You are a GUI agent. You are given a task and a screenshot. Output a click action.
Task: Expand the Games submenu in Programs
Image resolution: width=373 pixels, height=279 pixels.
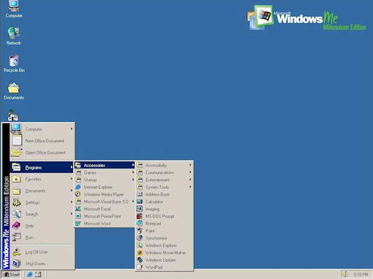[x=91, y=172]
